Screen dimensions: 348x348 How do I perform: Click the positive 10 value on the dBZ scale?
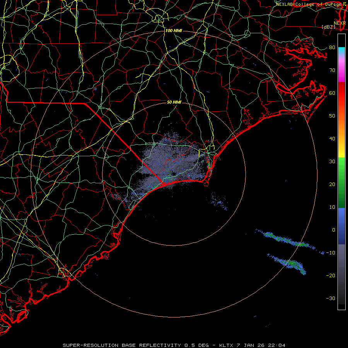pos(332,207)
